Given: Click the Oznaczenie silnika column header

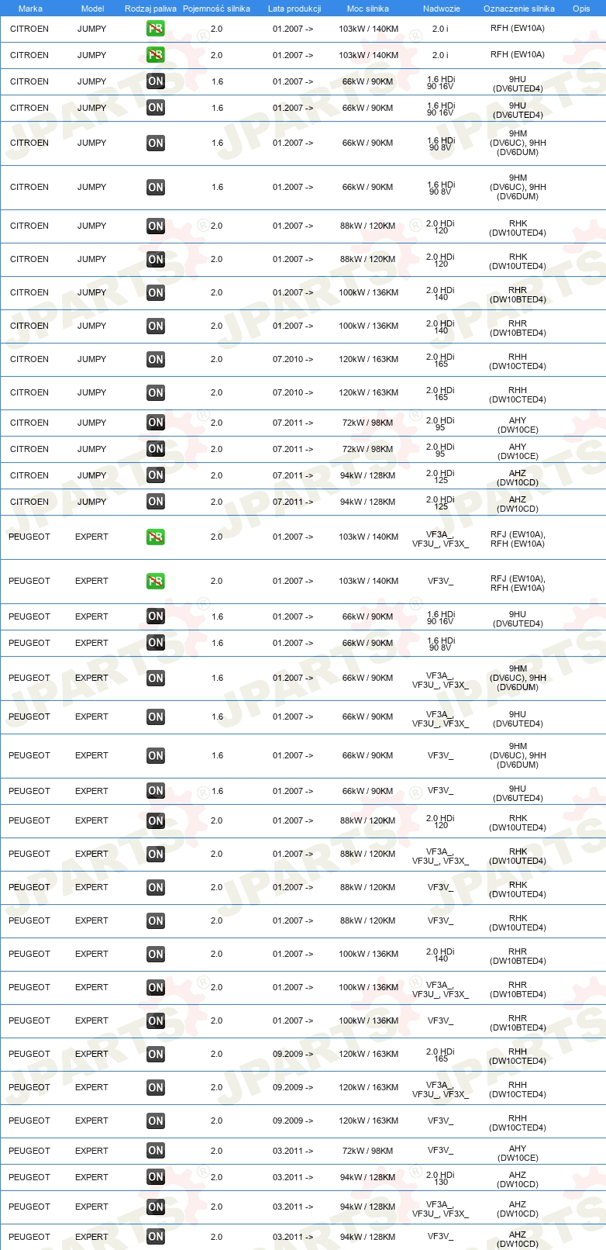Looking at the screenshot, I should [519, 9].
